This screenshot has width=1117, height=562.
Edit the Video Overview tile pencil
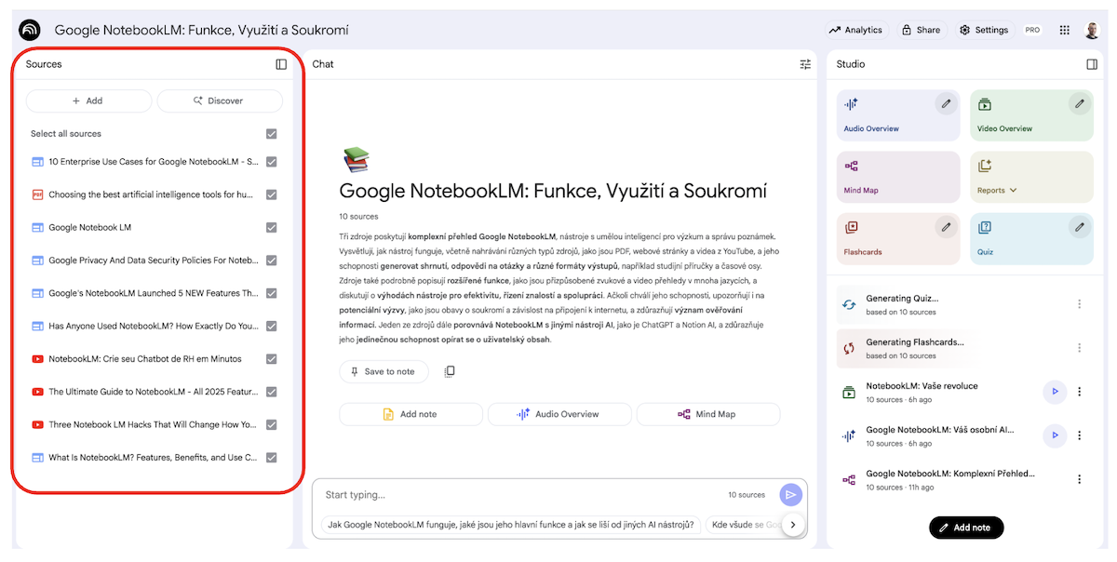[x=1080, y=103]
